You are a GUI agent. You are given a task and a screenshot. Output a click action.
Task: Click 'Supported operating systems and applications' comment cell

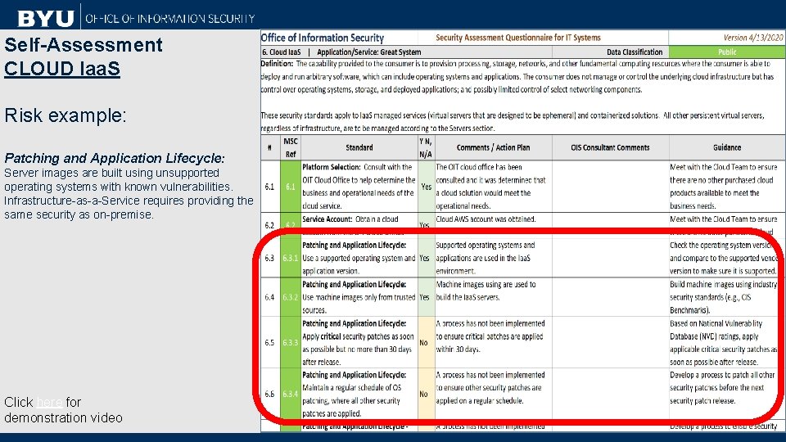(x=493, y=258)
